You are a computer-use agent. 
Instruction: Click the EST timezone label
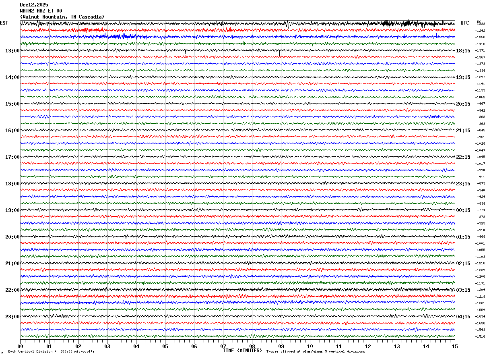coord(4,23)
